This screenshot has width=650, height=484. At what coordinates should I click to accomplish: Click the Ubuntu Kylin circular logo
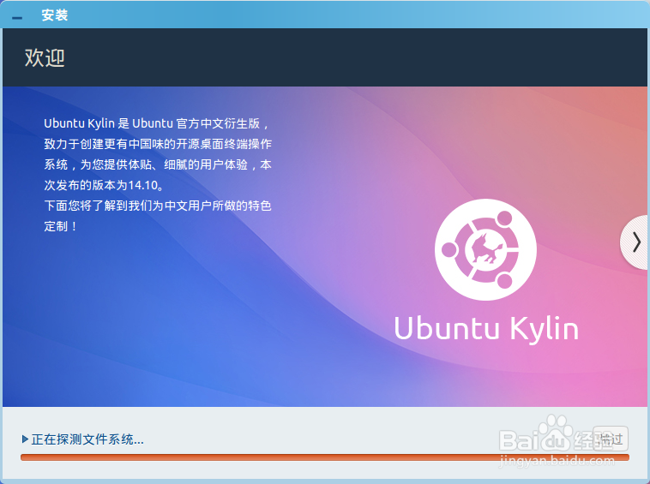coord(485,249)
